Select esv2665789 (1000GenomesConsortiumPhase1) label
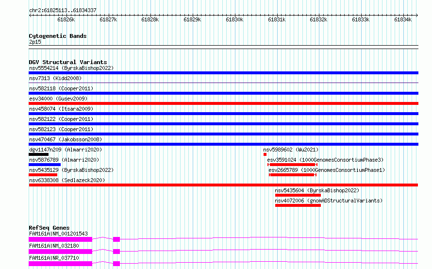Screen dimensions: 432x269 tap(327, 170)
